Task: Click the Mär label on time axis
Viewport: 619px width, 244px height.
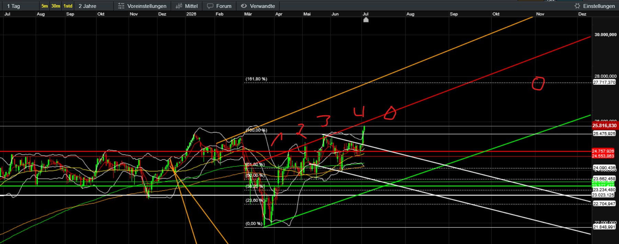Action: click(x=248, y=14)
